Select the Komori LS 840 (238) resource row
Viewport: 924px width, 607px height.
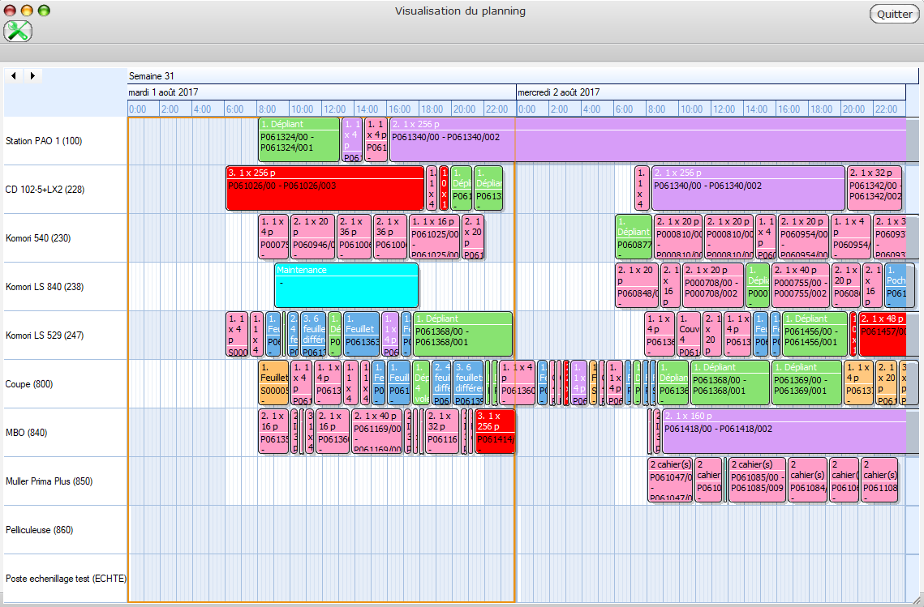tap(44, 287)
